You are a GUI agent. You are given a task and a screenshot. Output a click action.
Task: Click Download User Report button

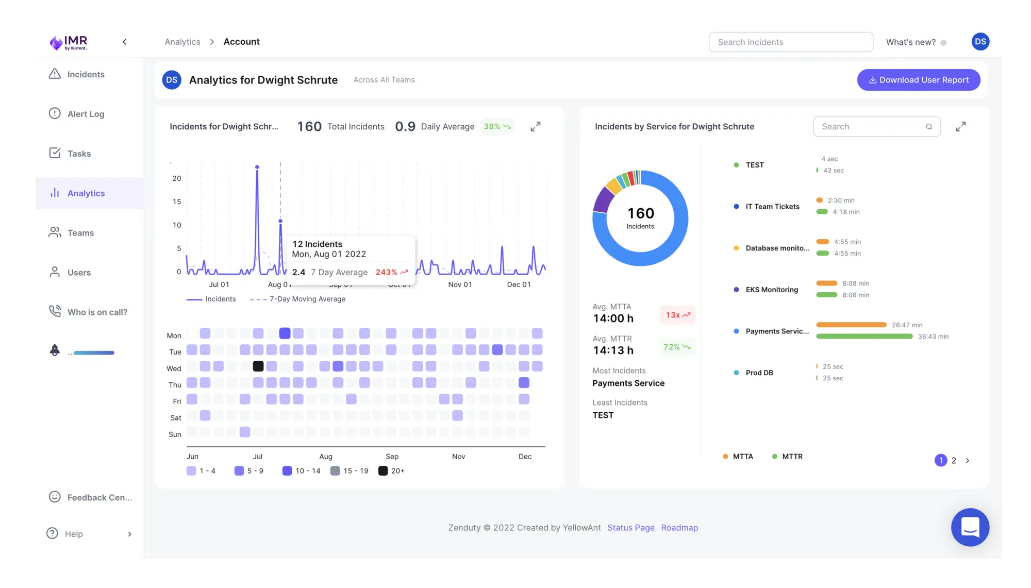click(918, 80)
